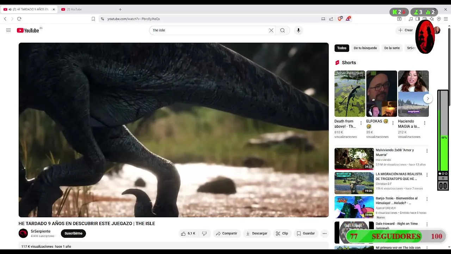
Task: Click the magnifier search button
Action: click(x=283, y=30)
